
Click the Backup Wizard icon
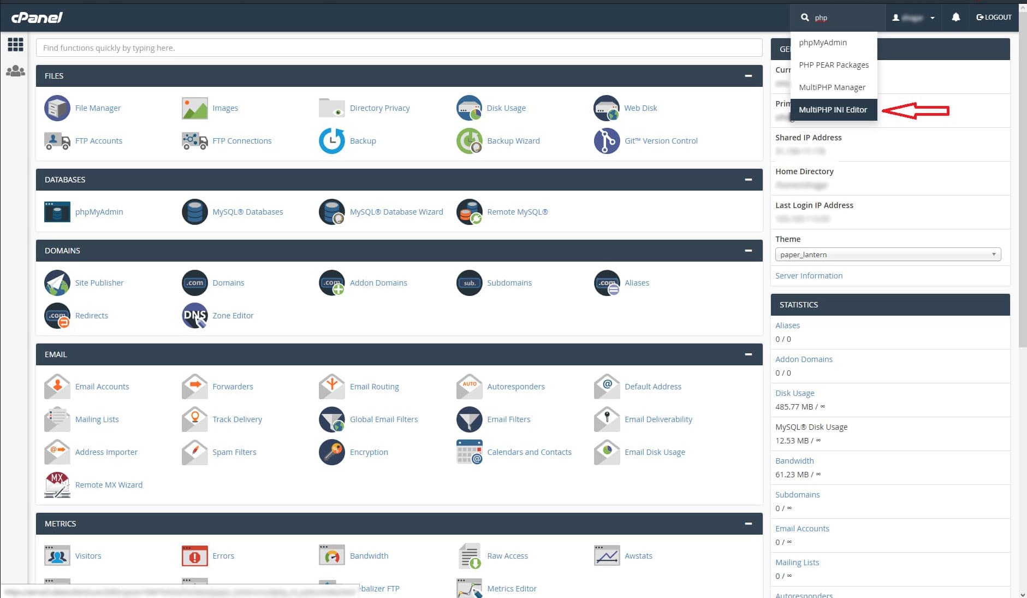(x=469, y=141)
